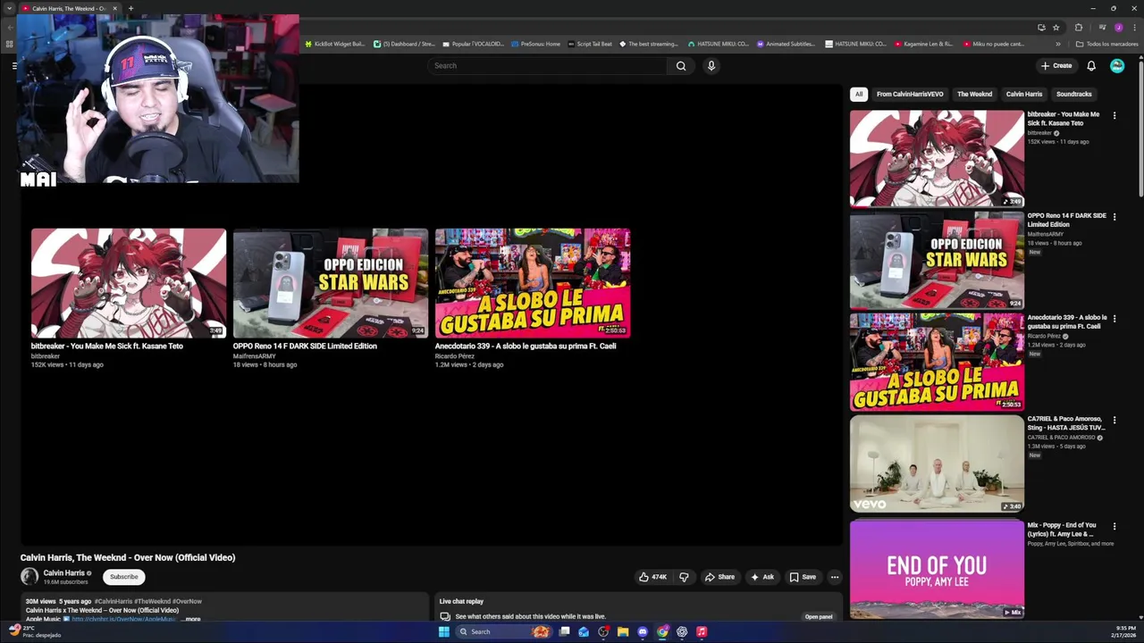The width and height of the screenshot is (1144, 643).
Task: Expand hidden bookmarks chevron
Action: 1058,44
